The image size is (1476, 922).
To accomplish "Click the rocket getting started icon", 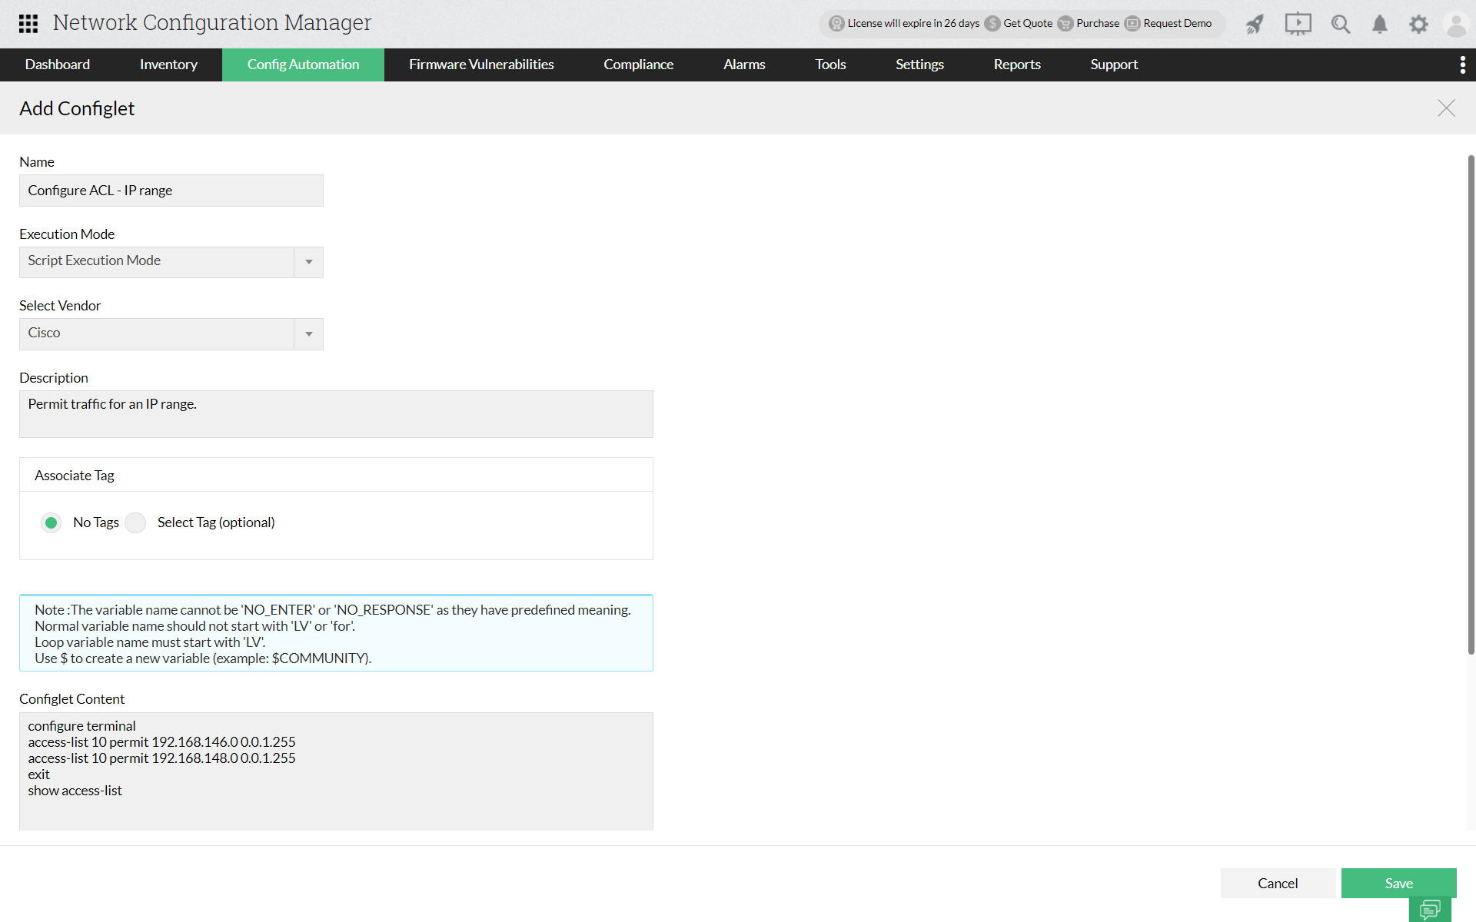I will tap(1254, 24).
